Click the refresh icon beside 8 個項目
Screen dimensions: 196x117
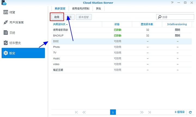(190, 112)
